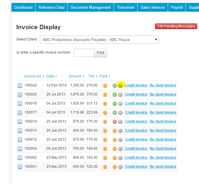Open document icon for invoice 100013
Image resolution: width=199 pixels, height=184 pixels.
point(20,131)
